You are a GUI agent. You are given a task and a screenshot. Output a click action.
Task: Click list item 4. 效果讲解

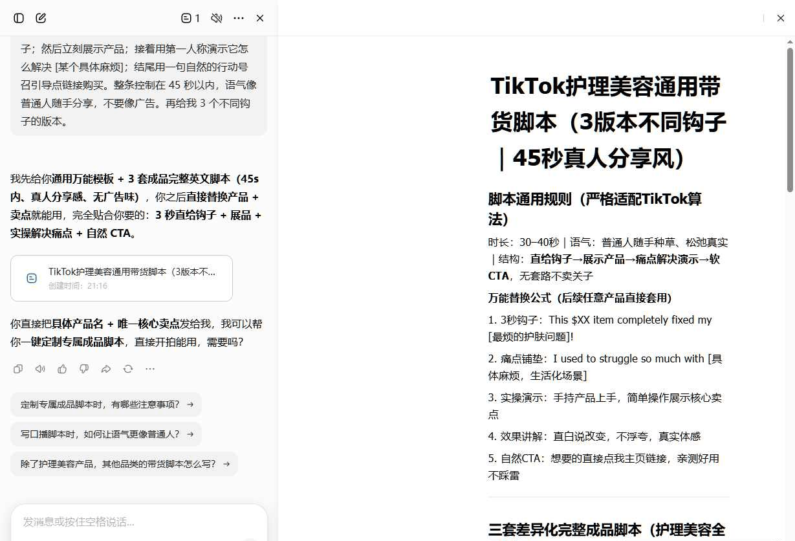pos(594,436)
